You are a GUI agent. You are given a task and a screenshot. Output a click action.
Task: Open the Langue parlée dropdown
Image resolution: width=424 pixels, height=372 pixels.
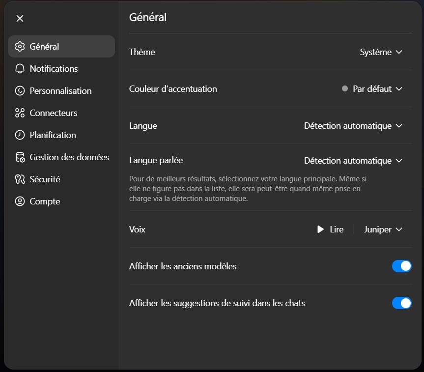coord(353,161)
